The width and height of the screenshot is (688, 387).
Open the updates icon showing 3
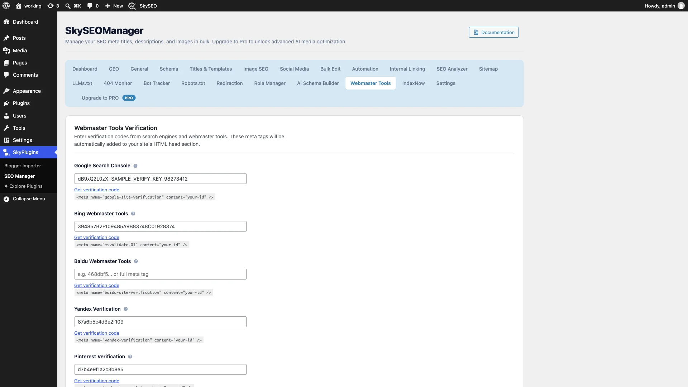pos(53,6)
